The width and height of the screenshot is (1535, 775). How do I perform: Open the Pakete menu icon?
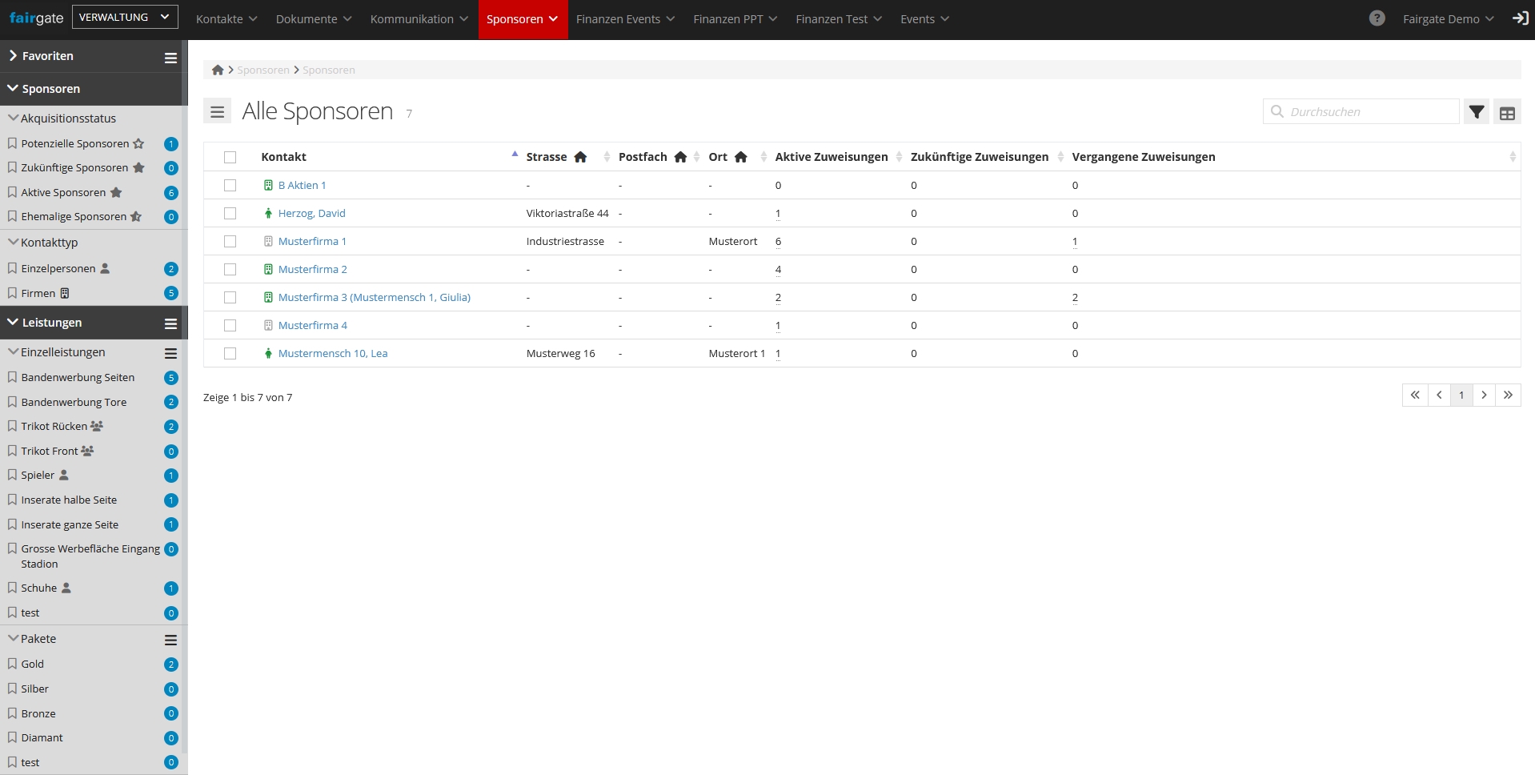pos(170,640)
